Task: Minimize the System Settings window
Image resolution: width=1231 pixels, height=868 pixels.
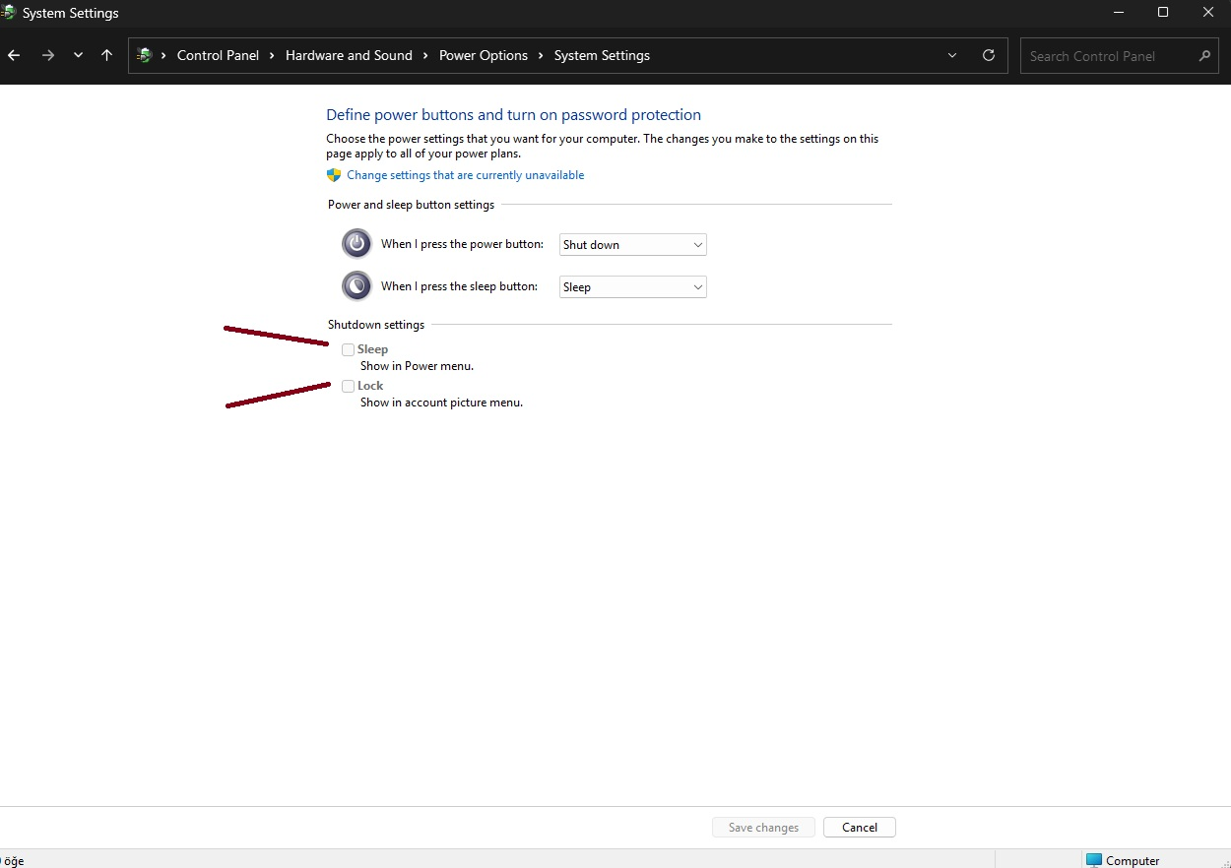Action: click(x=1118, y=13)
